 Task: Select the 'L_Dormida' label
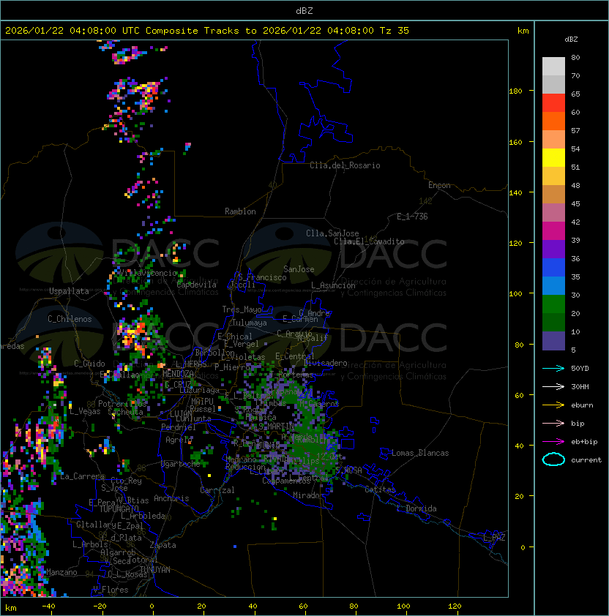416,508
